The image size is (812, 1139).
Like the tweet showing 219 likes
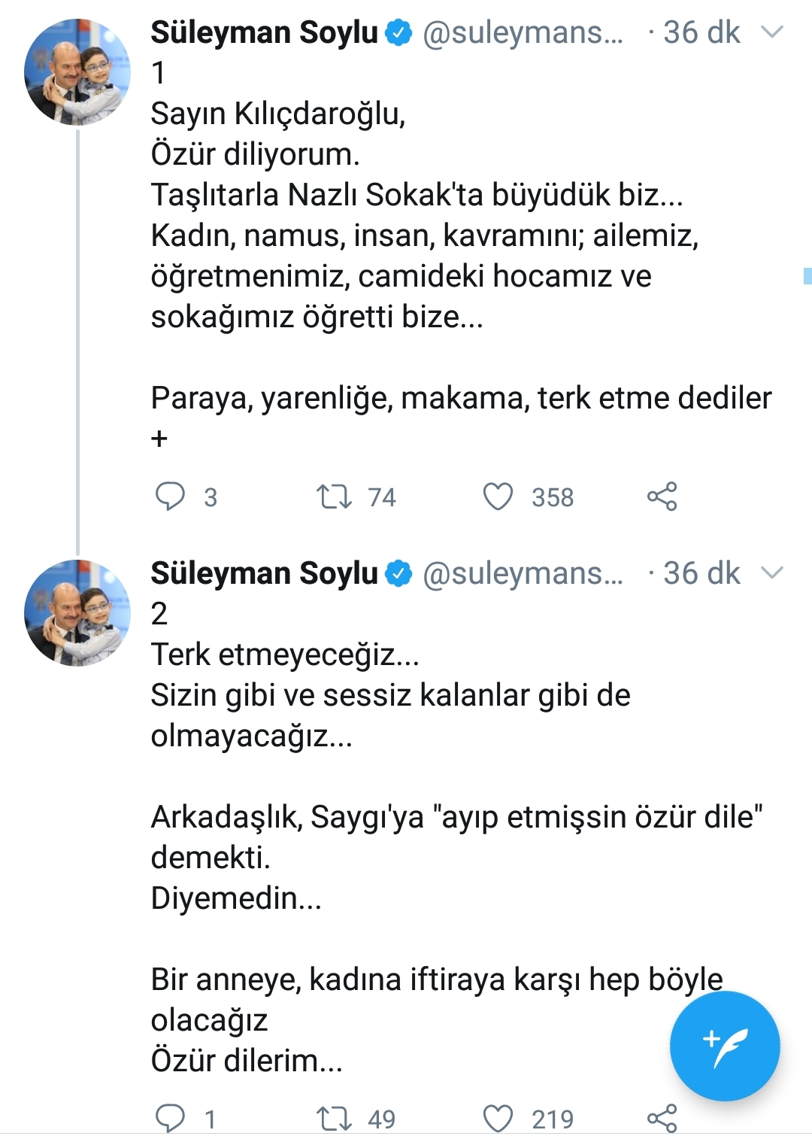(498, 1118)
